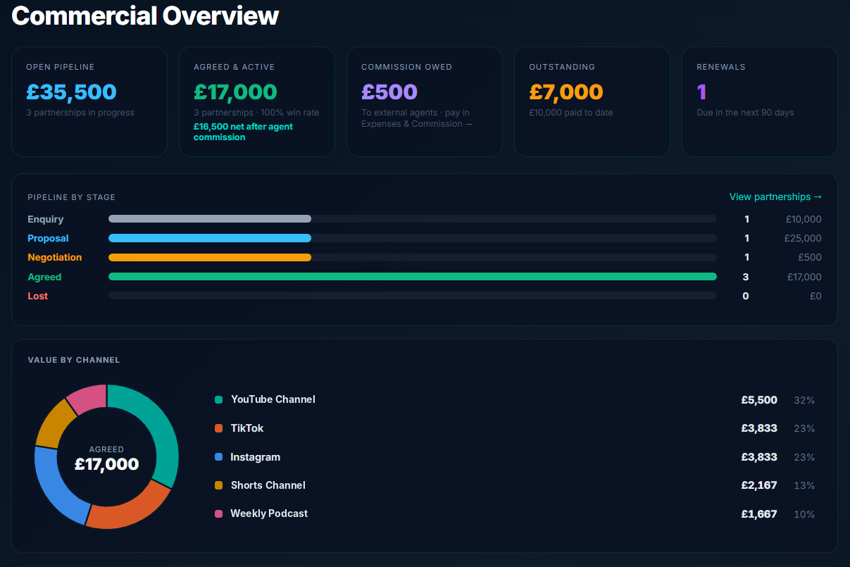Click the Proposal stage blue bar
Viewport: 850px width, 567px height.
210,238
